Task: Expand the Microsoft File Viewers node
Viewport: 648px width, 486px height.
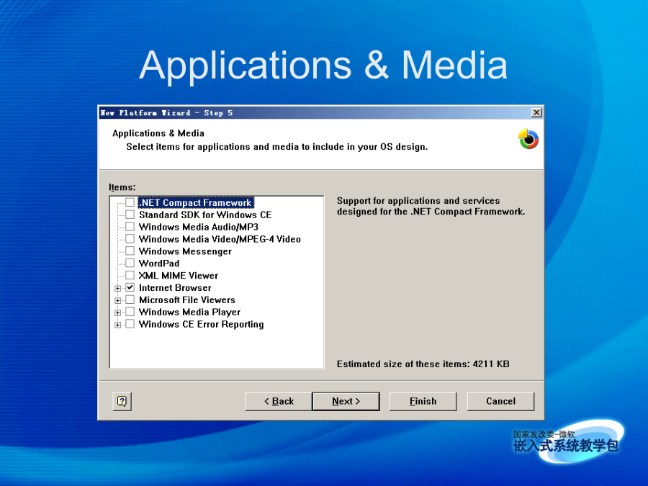Action: [x=118, y=300]
